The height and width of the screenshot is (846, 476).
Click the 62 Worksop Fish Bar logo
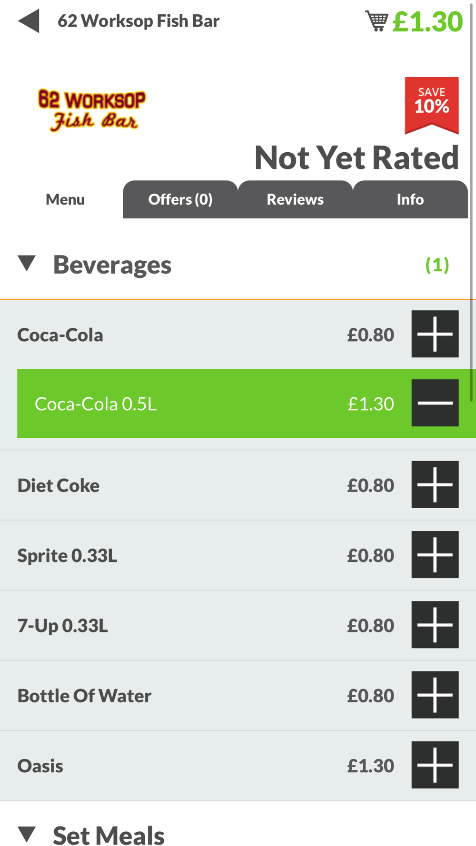(x=91, y=110)
